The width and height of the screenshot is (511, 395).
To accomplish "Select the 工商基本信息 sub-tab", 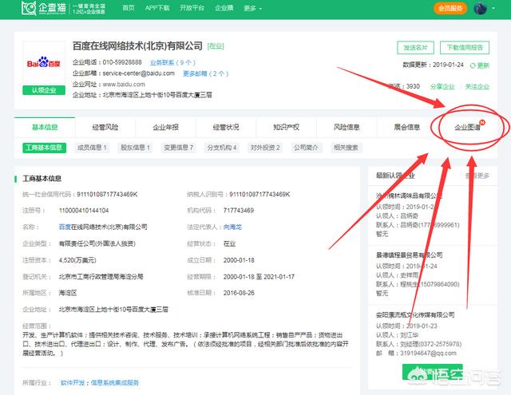I will tap(45, 148).
